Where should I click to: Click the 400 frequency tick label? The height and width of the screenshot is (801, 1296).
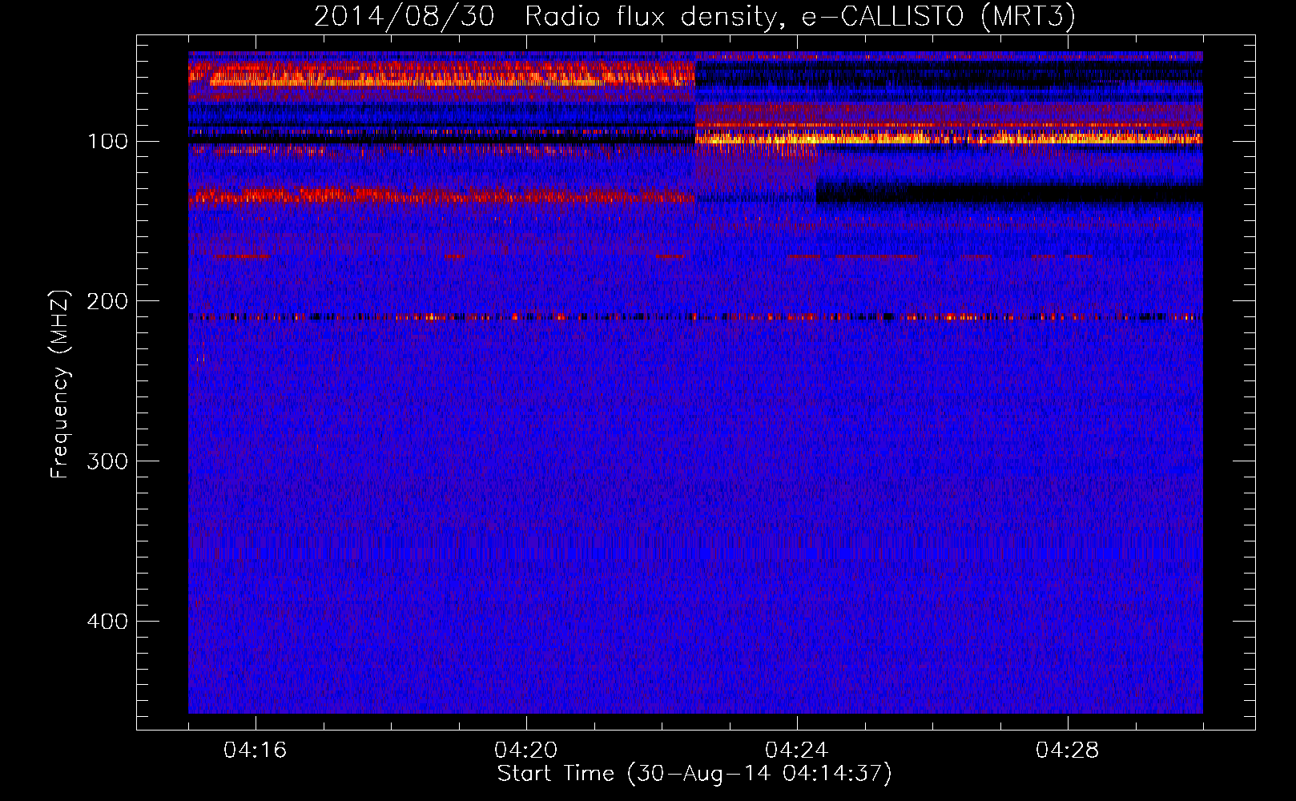click(107, 622)
